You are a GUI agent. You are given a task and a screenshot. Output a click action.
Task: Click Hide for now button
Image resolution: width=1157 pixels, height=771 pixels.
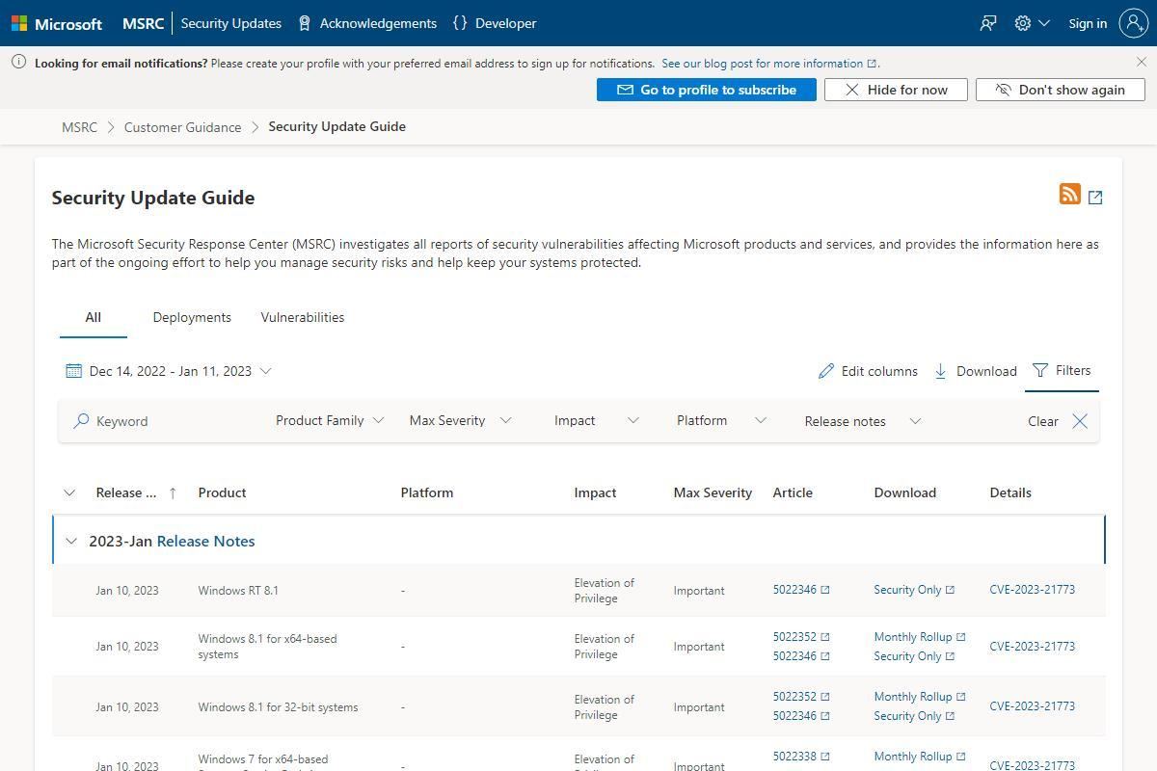click(896, 90)
